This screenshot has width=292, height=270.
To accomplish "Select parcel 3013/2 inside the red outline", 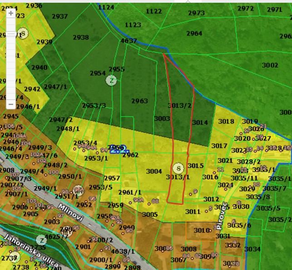I will (x=179, y=106).
